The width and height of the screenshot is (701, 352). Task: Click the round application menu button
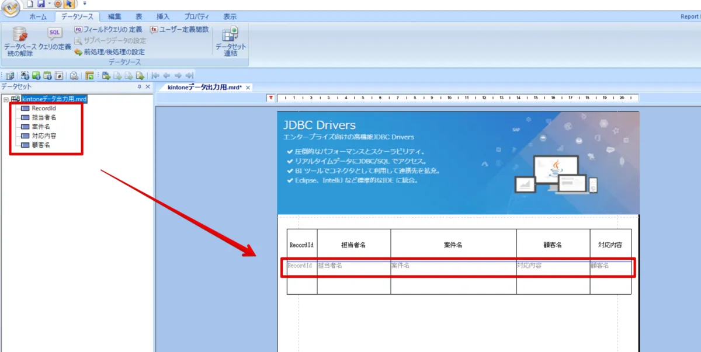pyautogui.click(x=10, y=7)
